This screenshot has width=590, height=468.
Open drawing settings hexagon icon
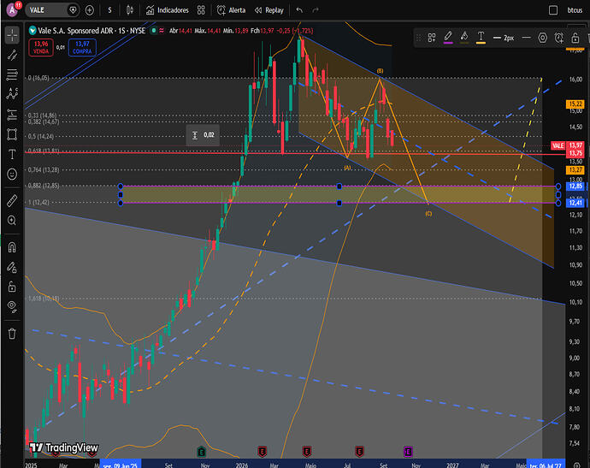coord(542,38)
